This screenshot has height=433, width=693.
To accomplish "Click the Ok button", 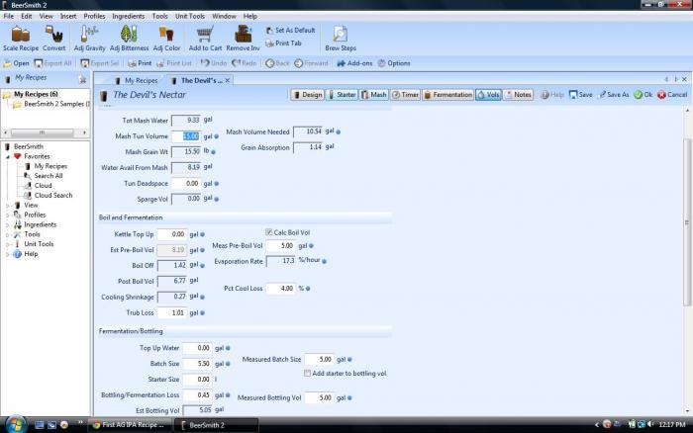I will tap(643, 95).
